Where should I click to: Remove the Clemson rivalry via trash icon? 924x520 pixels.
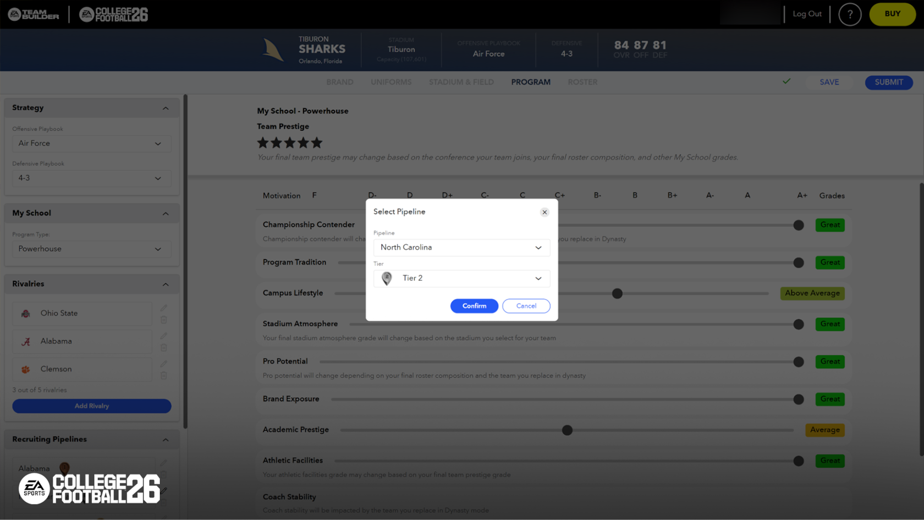coord(163,375)
